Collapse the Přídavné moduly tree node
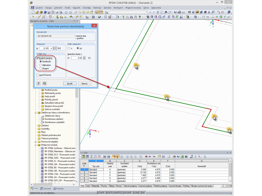The height and width of the screenshot is (196, 262). tap(36, 145)
